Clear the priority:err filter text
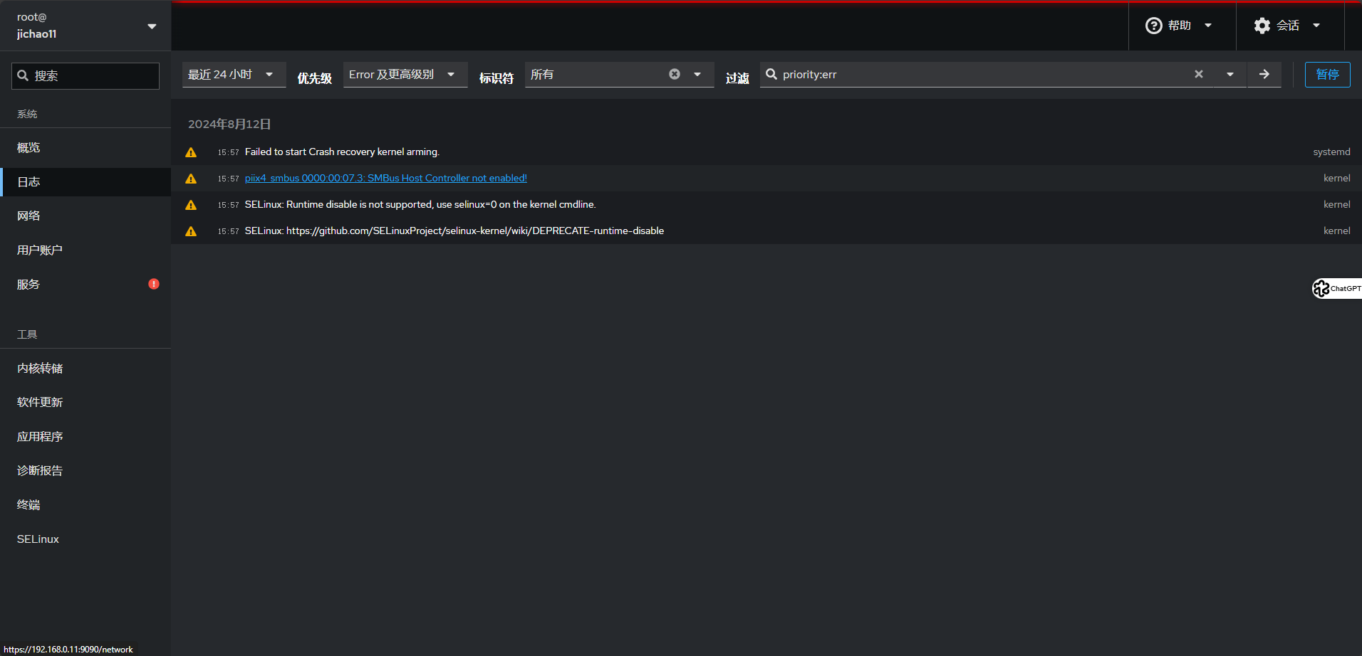 coord(1199,74)
